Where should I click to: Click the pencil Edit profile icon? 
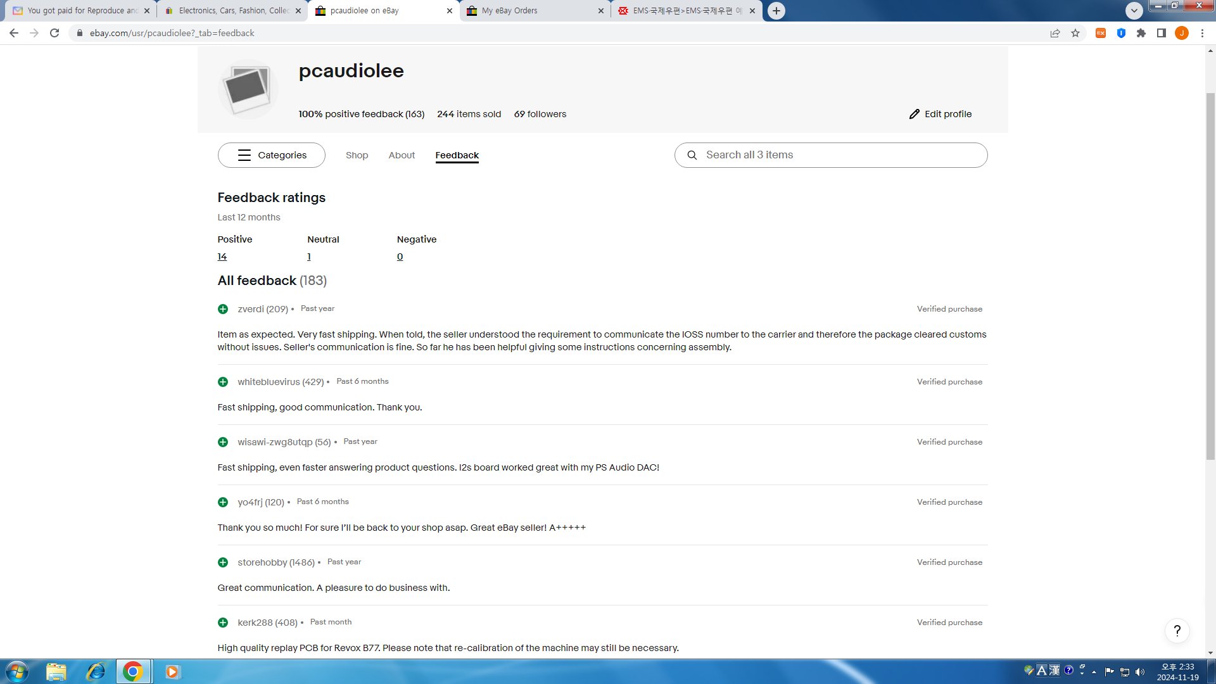(x=915, y=114)
